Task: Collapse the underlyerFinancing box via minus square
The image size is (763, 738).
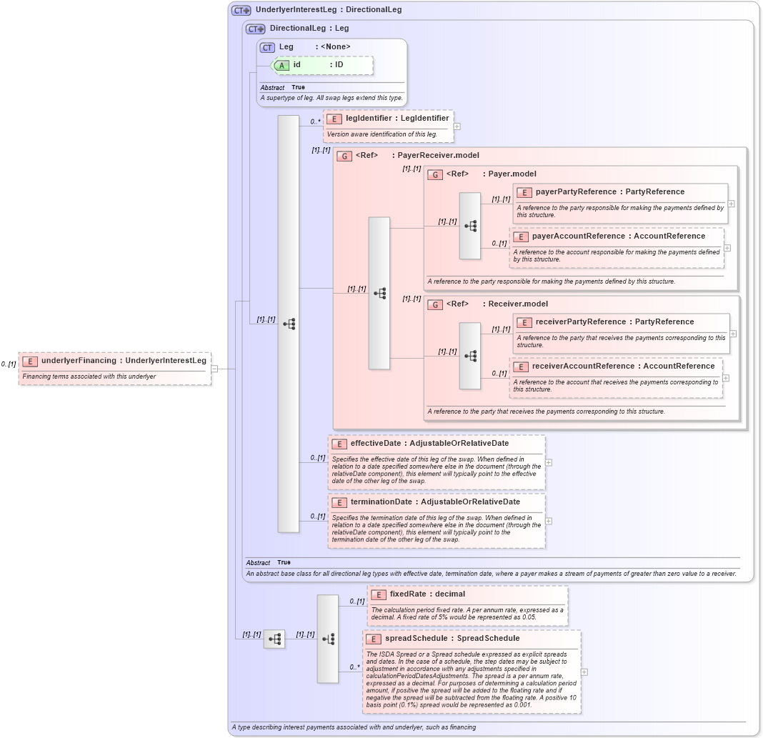Action: click(x=213, y=368)
